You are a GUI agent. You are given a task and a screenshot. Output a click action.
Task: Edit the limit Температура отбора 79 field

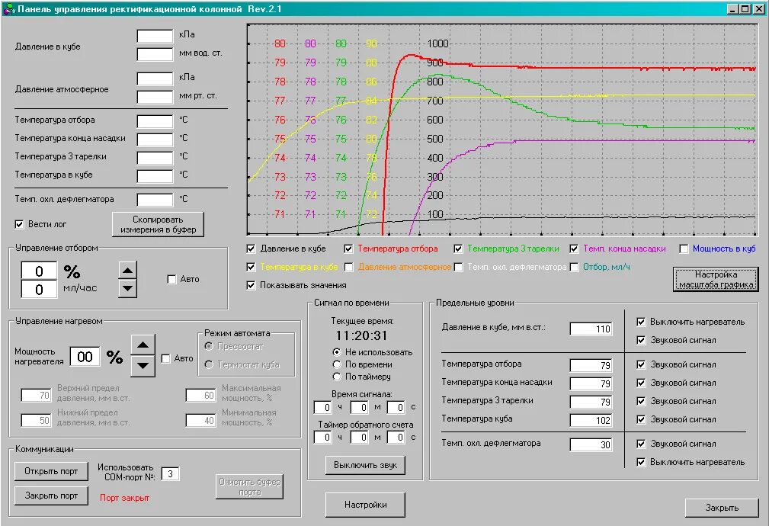tap(591, 365)
